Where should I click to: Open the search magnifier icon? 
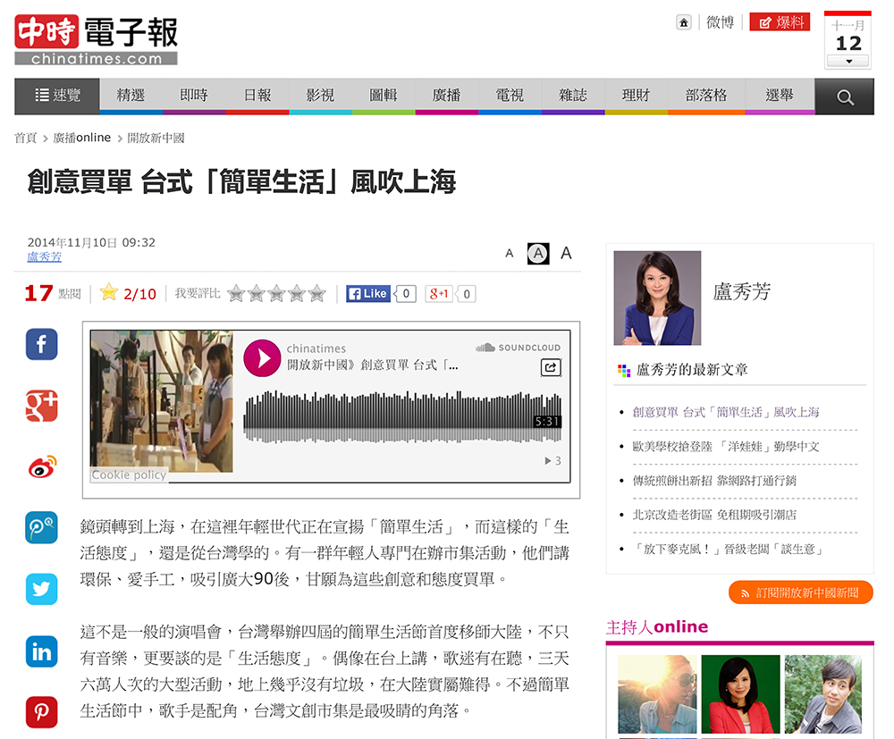pos(845,97)
